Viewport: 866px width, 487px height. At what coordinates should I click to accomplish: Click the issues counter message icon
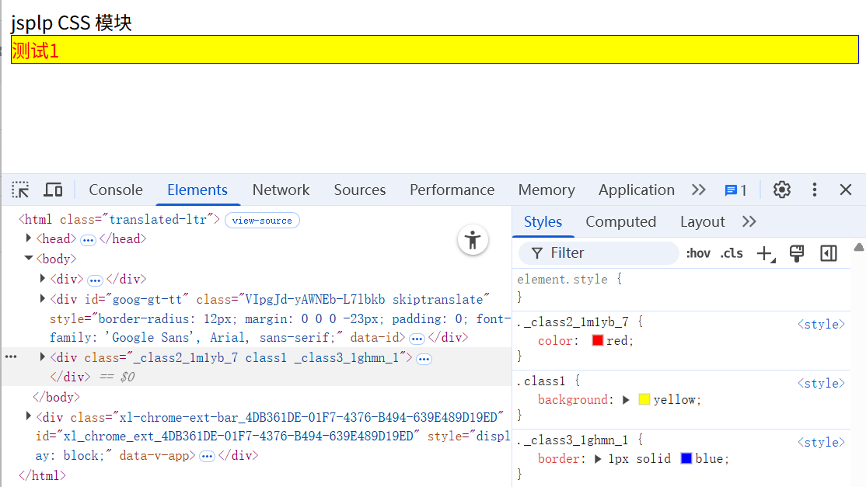click(x=735, y=190)
